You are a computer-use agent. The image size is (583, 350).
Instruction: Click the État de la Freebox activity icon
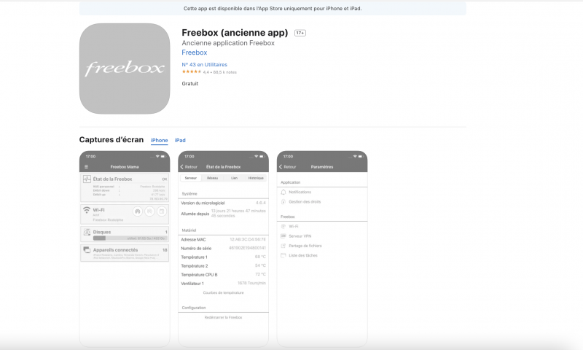[87, 179]
